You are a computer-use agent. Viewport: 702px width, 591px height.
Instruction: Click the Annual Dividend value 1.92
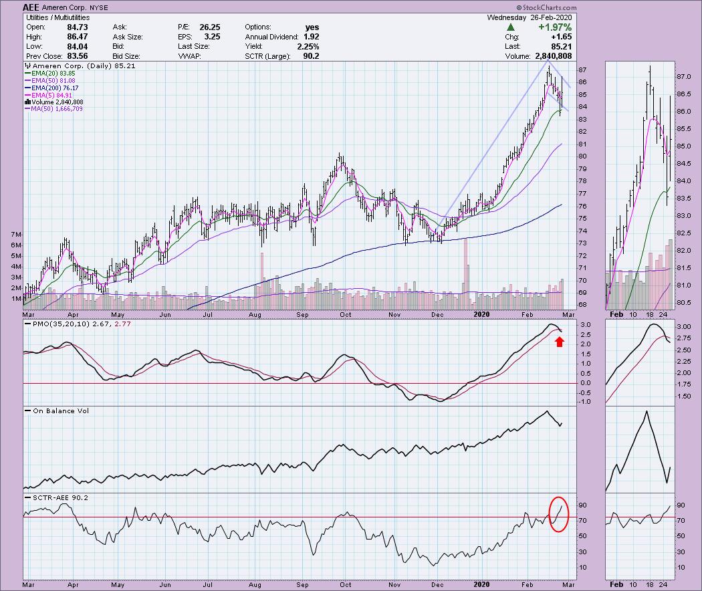[311, 37]
